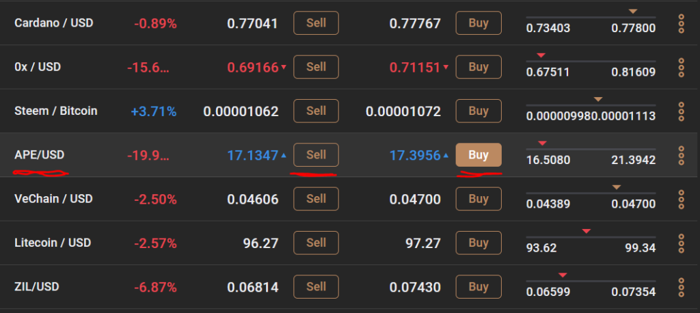The image size is (700, 313).
Task: Open three-dot menu for Cardano / USD
Action: (682, 23)
